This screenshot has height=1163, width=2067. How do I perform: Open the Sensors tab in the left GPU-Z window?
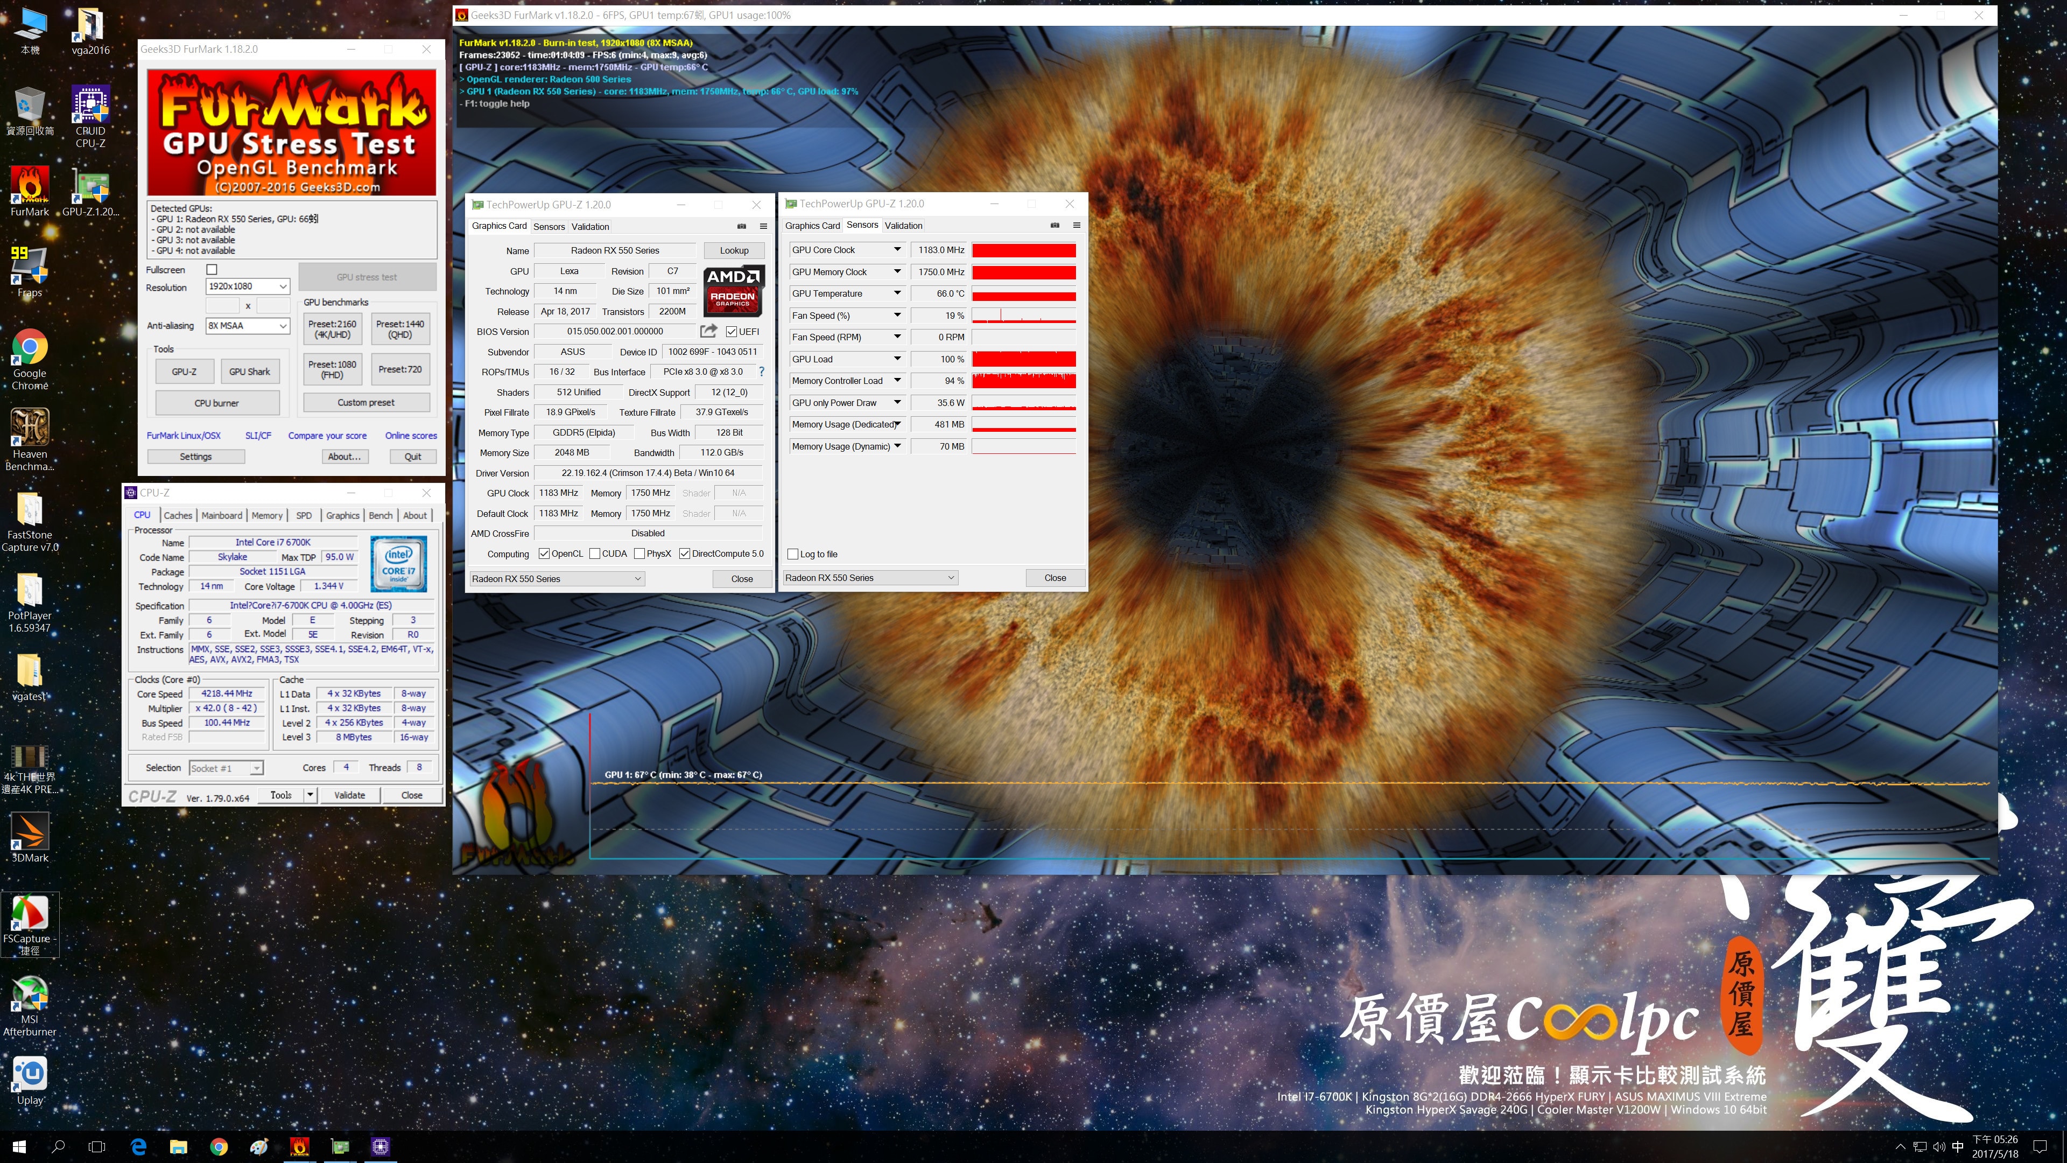tap(549, 227)
